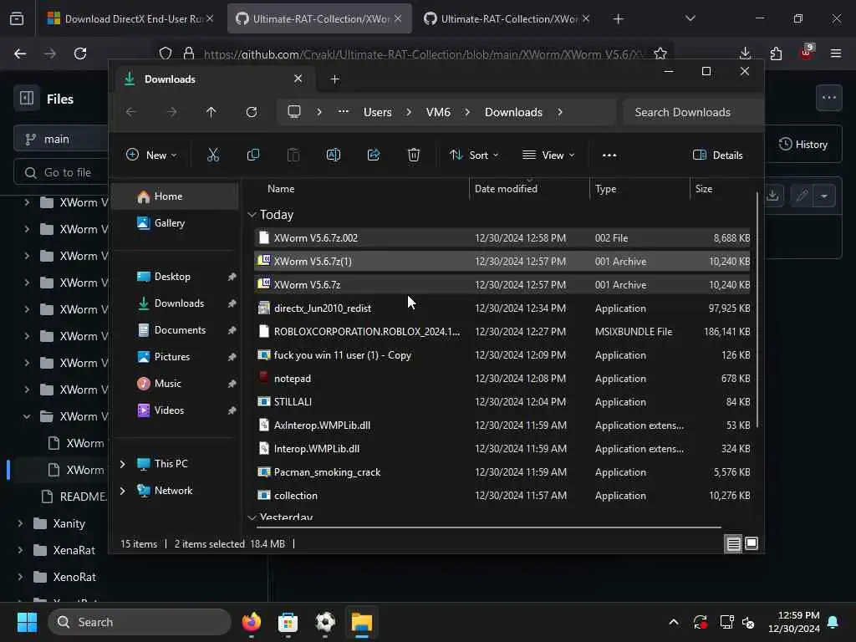Click the Delete trash icon in Explorer toolbar
856x642 pixels.
(x=414, y=155)
